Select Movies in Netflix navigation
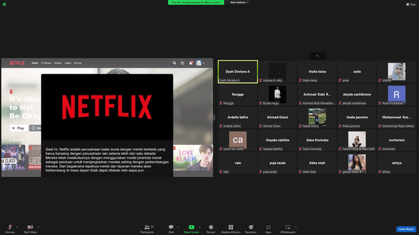Image resolution: width=419 pixels, height=235 pixels. pos(58,63)
